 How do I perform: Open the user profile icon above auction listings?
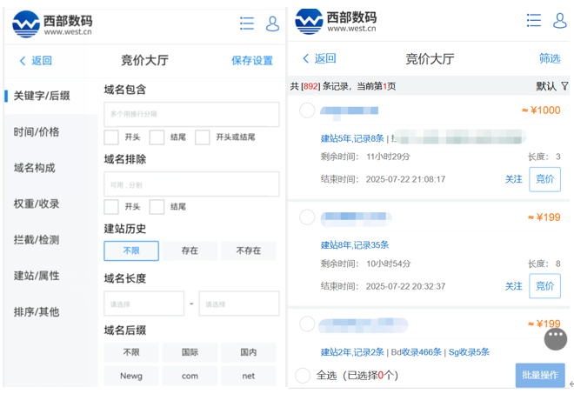[x=559, y=20]
